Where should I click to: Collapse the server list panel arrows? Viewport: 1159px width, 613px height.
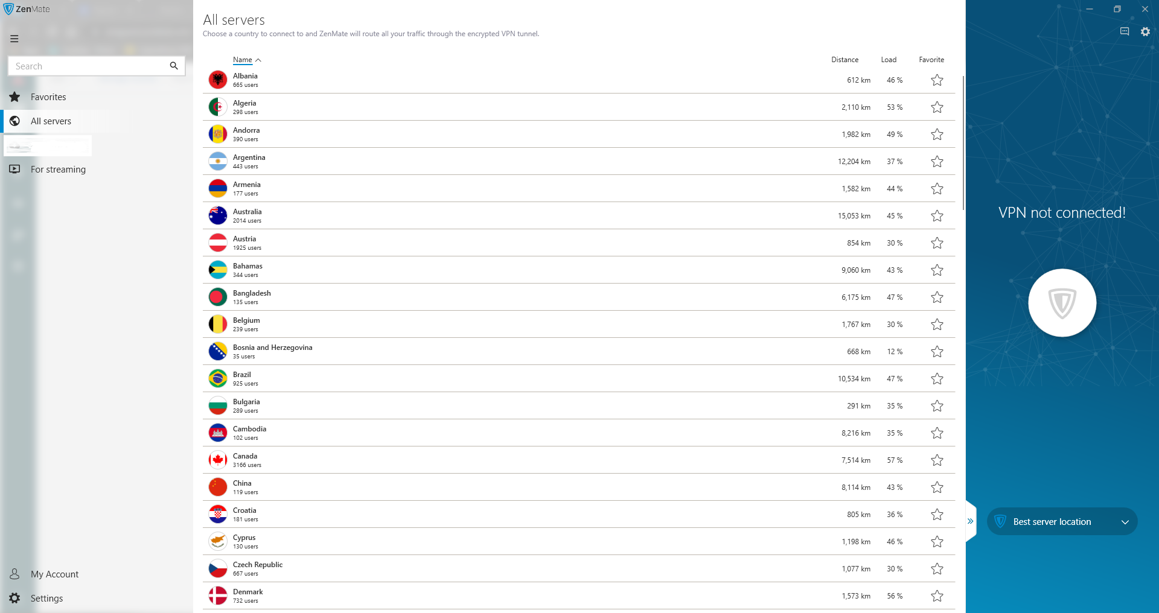point(970,521)
